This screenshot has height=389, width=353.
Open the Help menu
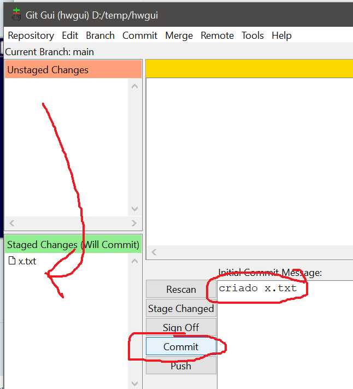(x=281, y=36)
